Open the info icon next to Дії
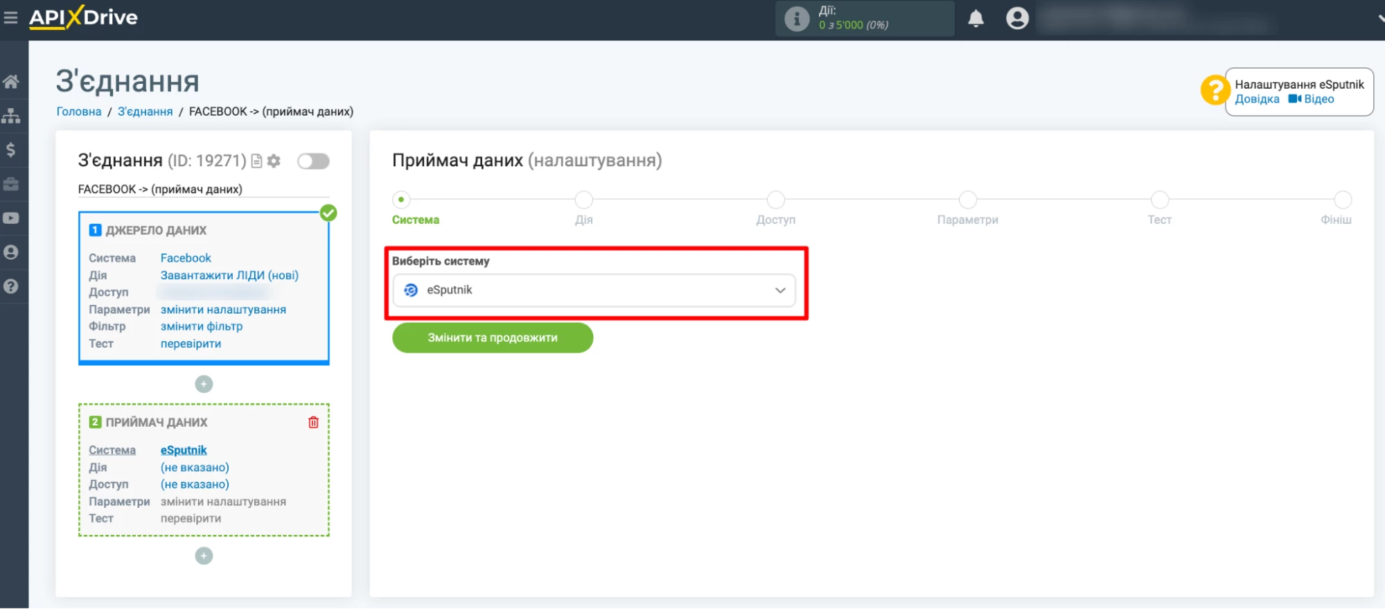Screen dimensions: 1385x609 [797, 19]
